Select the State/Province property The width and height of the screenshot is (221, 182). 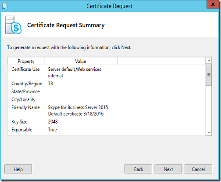(x=25, y=91)
